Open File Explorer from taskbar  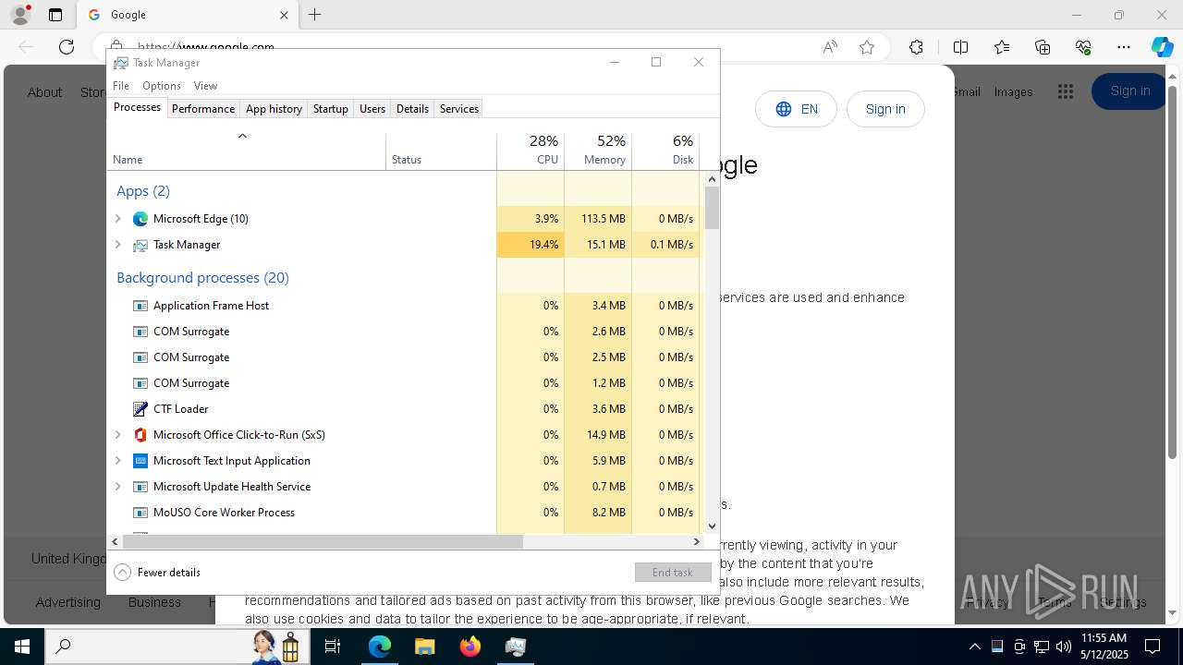(424, 647)
